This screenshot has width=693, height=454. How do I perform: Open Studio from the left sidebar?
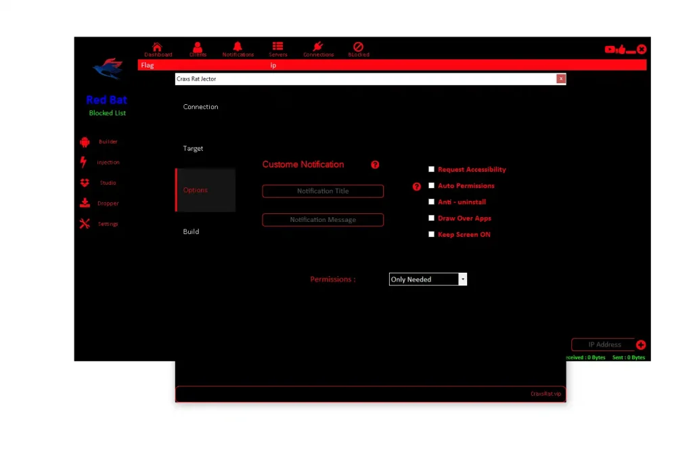(85, 183)
